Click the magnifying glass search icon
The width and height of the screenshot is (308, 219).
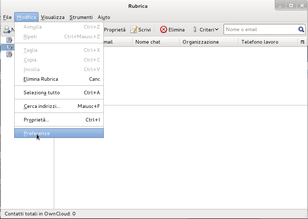(301, 30)
